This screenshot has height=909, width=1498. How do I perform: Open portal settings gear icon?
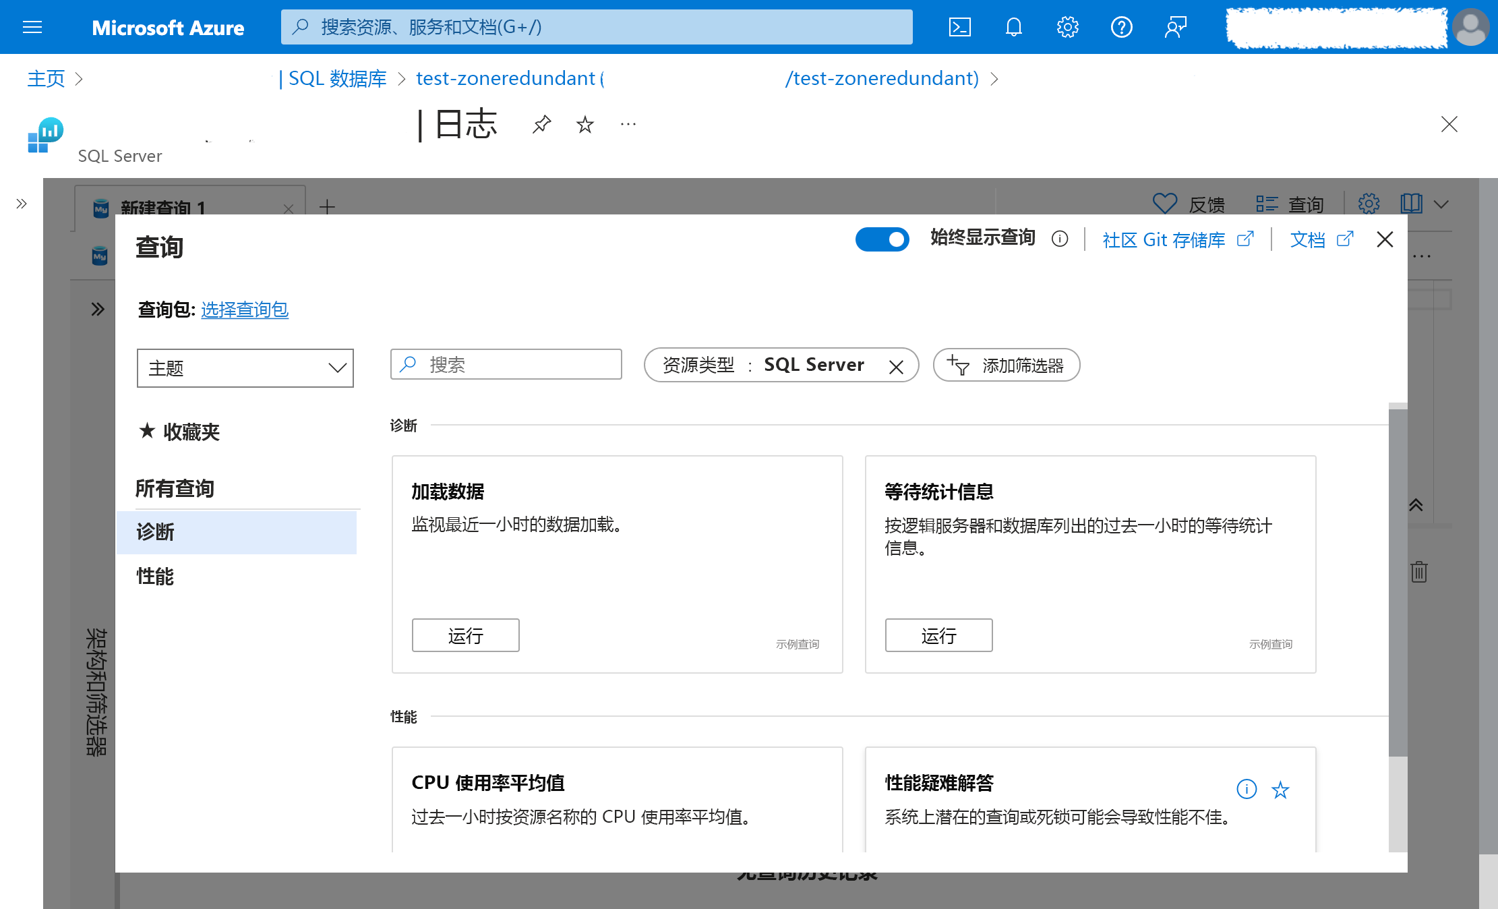pyautogui.click(x=1067, y=27)
